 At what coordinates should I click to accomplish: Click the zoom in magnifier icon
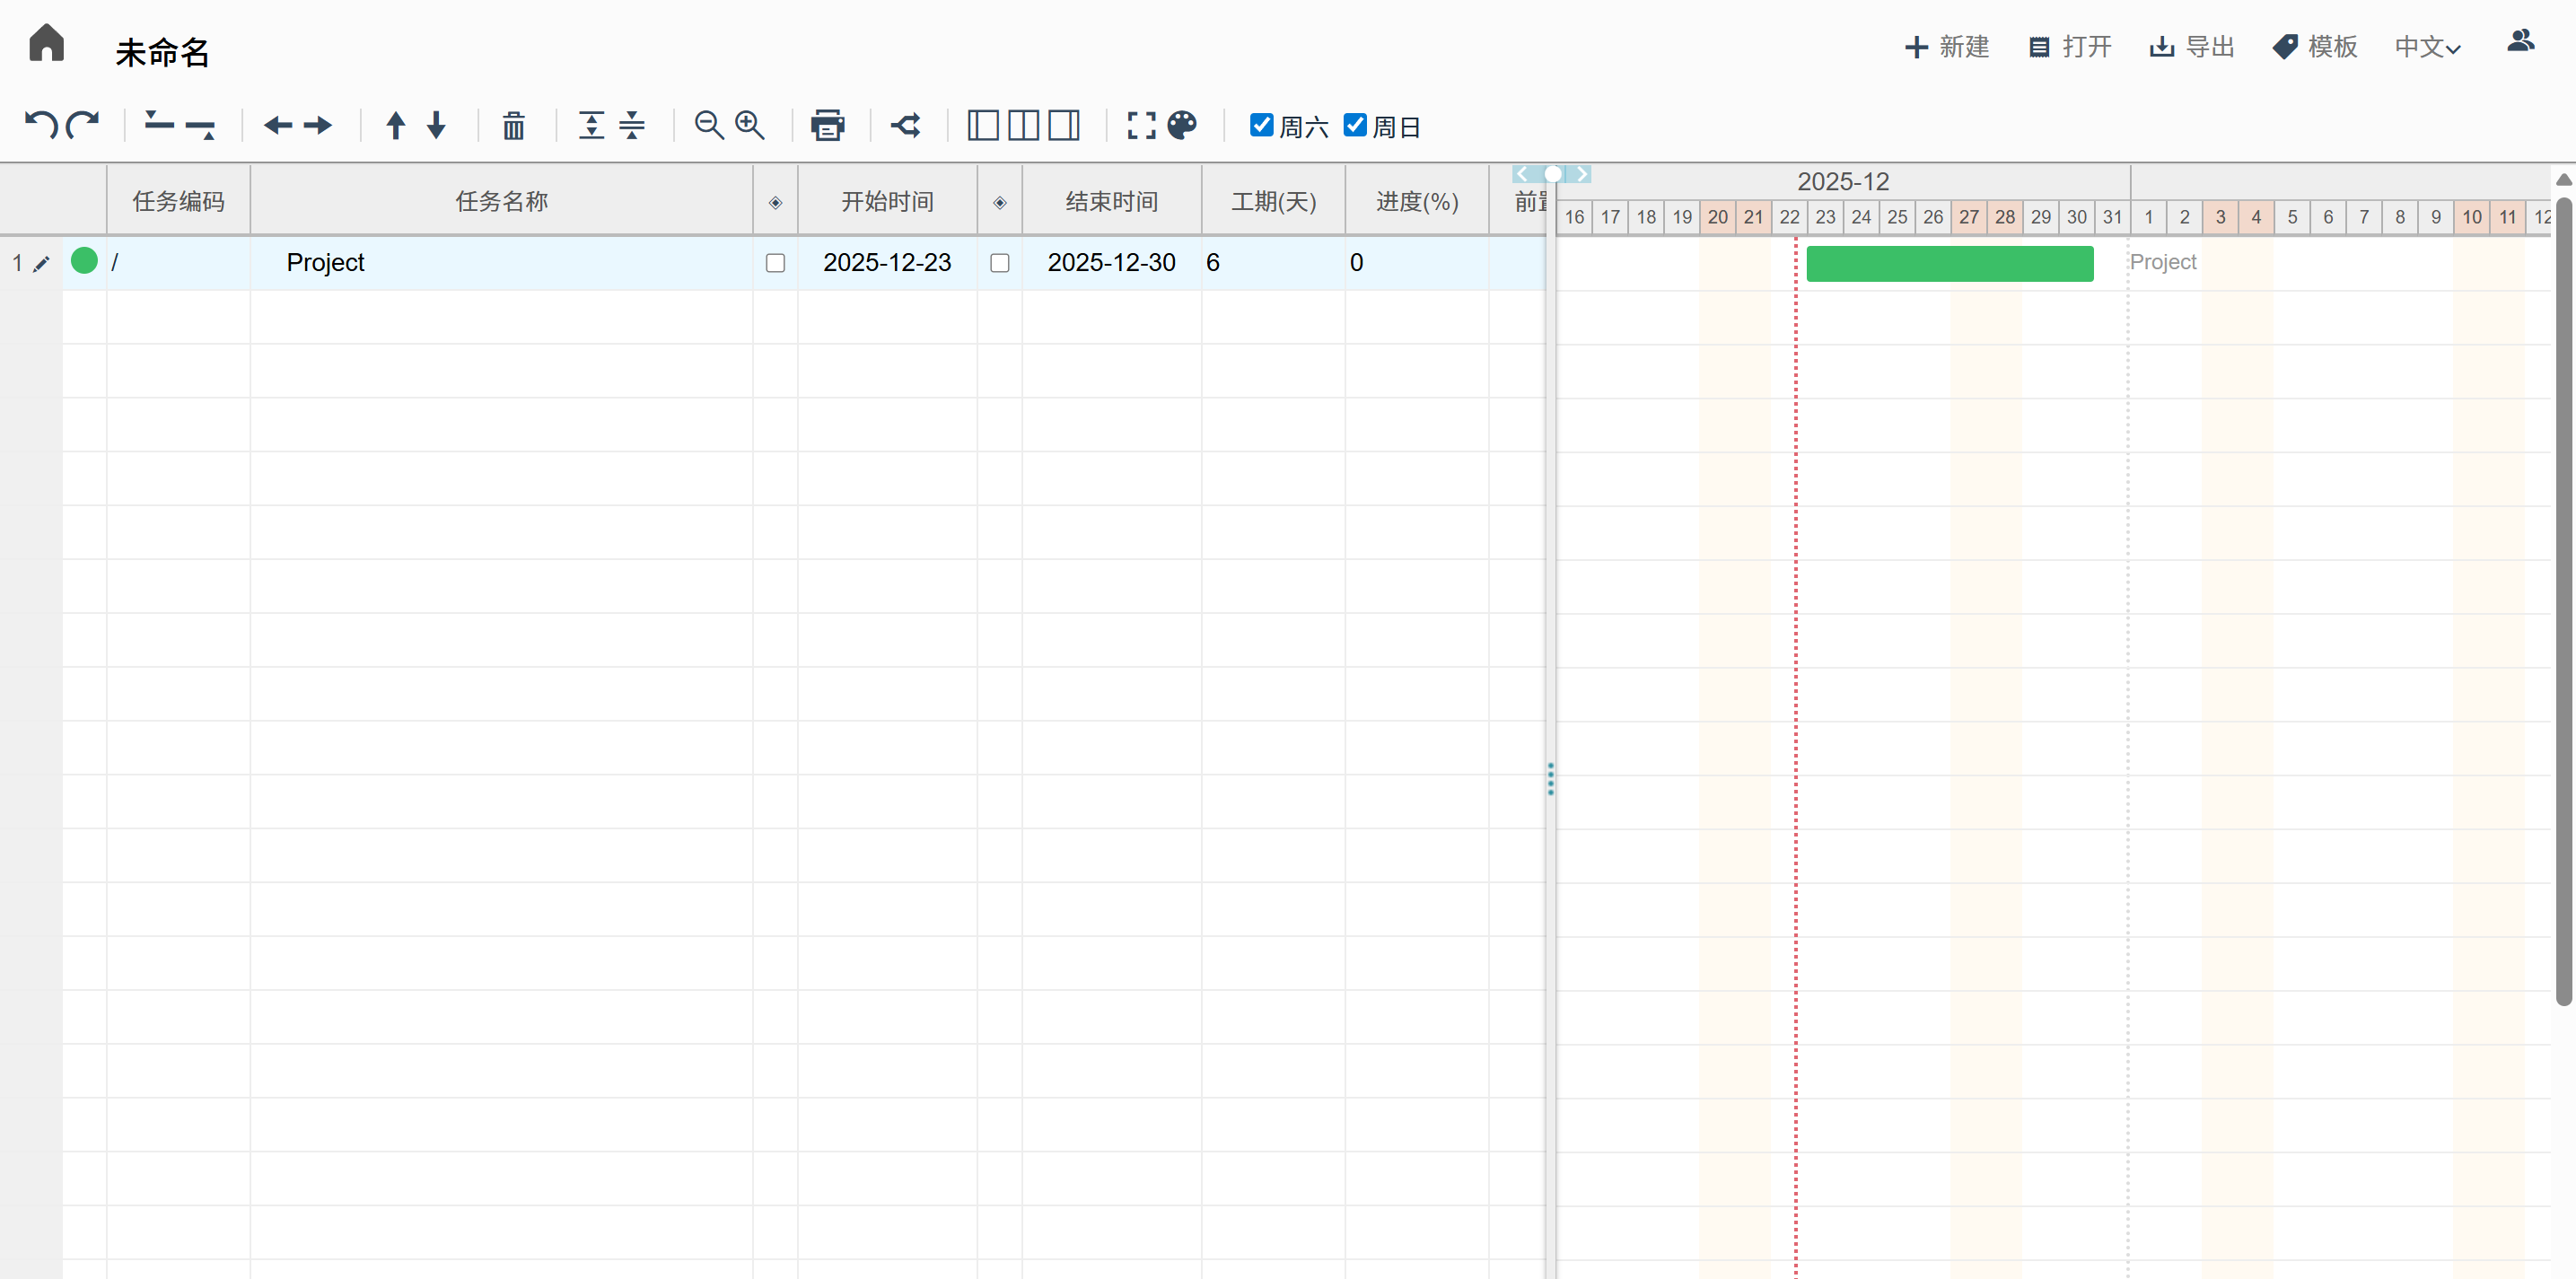pos(749,125)
